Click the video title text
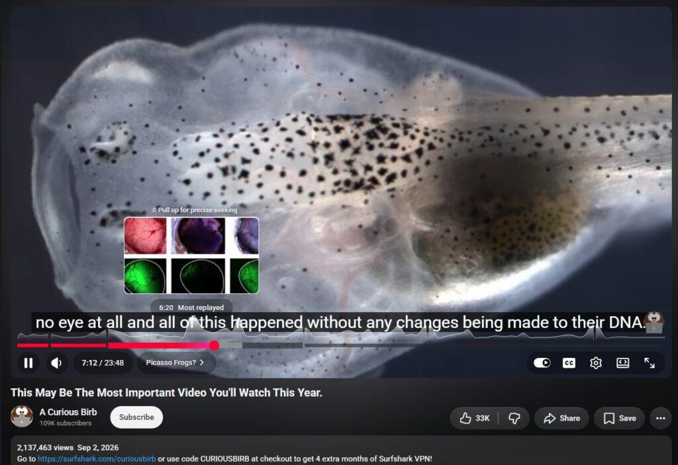The width and height of the screenshot is (678, 465). 166,392
